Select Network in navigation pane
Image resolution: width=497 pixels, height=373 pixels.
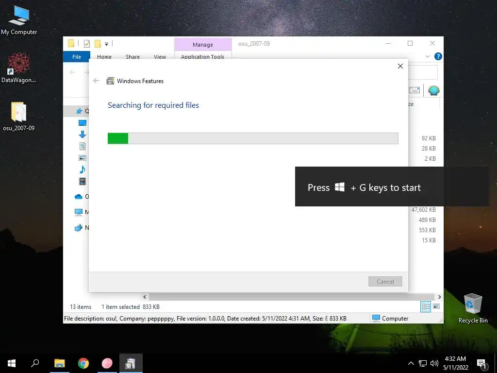point(78,227)
